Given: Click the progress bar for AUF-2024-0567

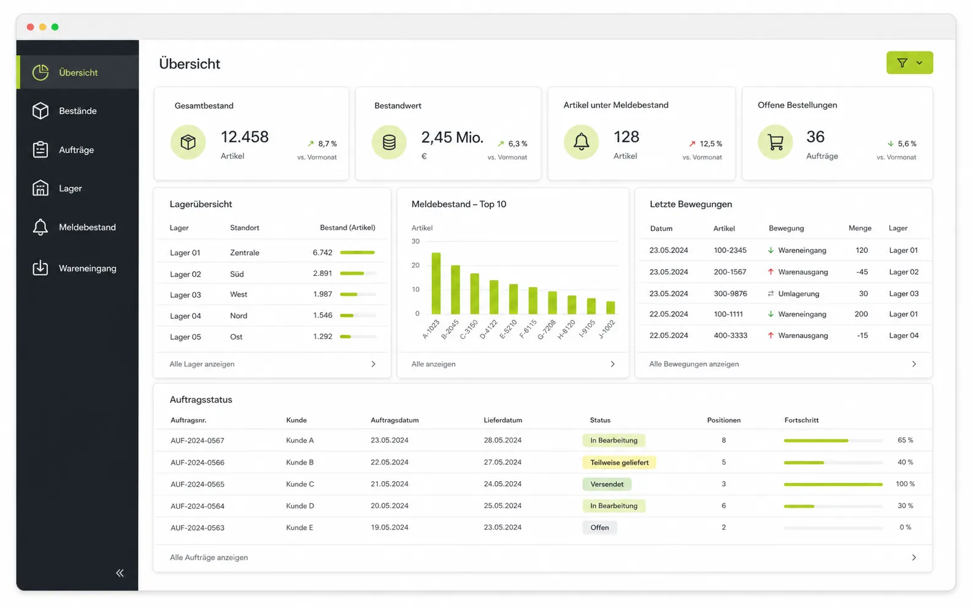Looking at the screenshot, I should click(833, 441).
